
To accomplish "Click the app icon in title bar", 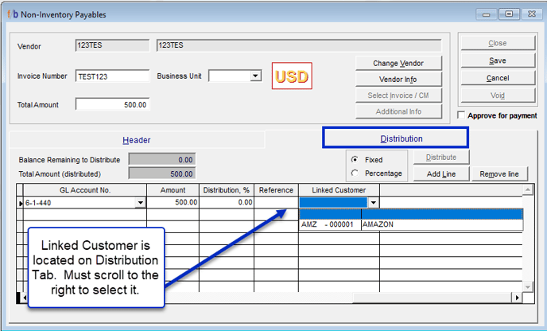I will tap(10, 14).
